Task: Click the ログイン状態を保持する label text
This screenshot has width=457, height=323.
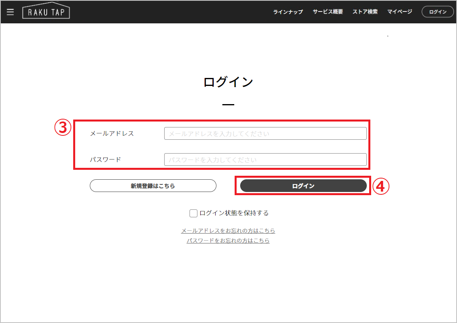Action: click(234, 213)
